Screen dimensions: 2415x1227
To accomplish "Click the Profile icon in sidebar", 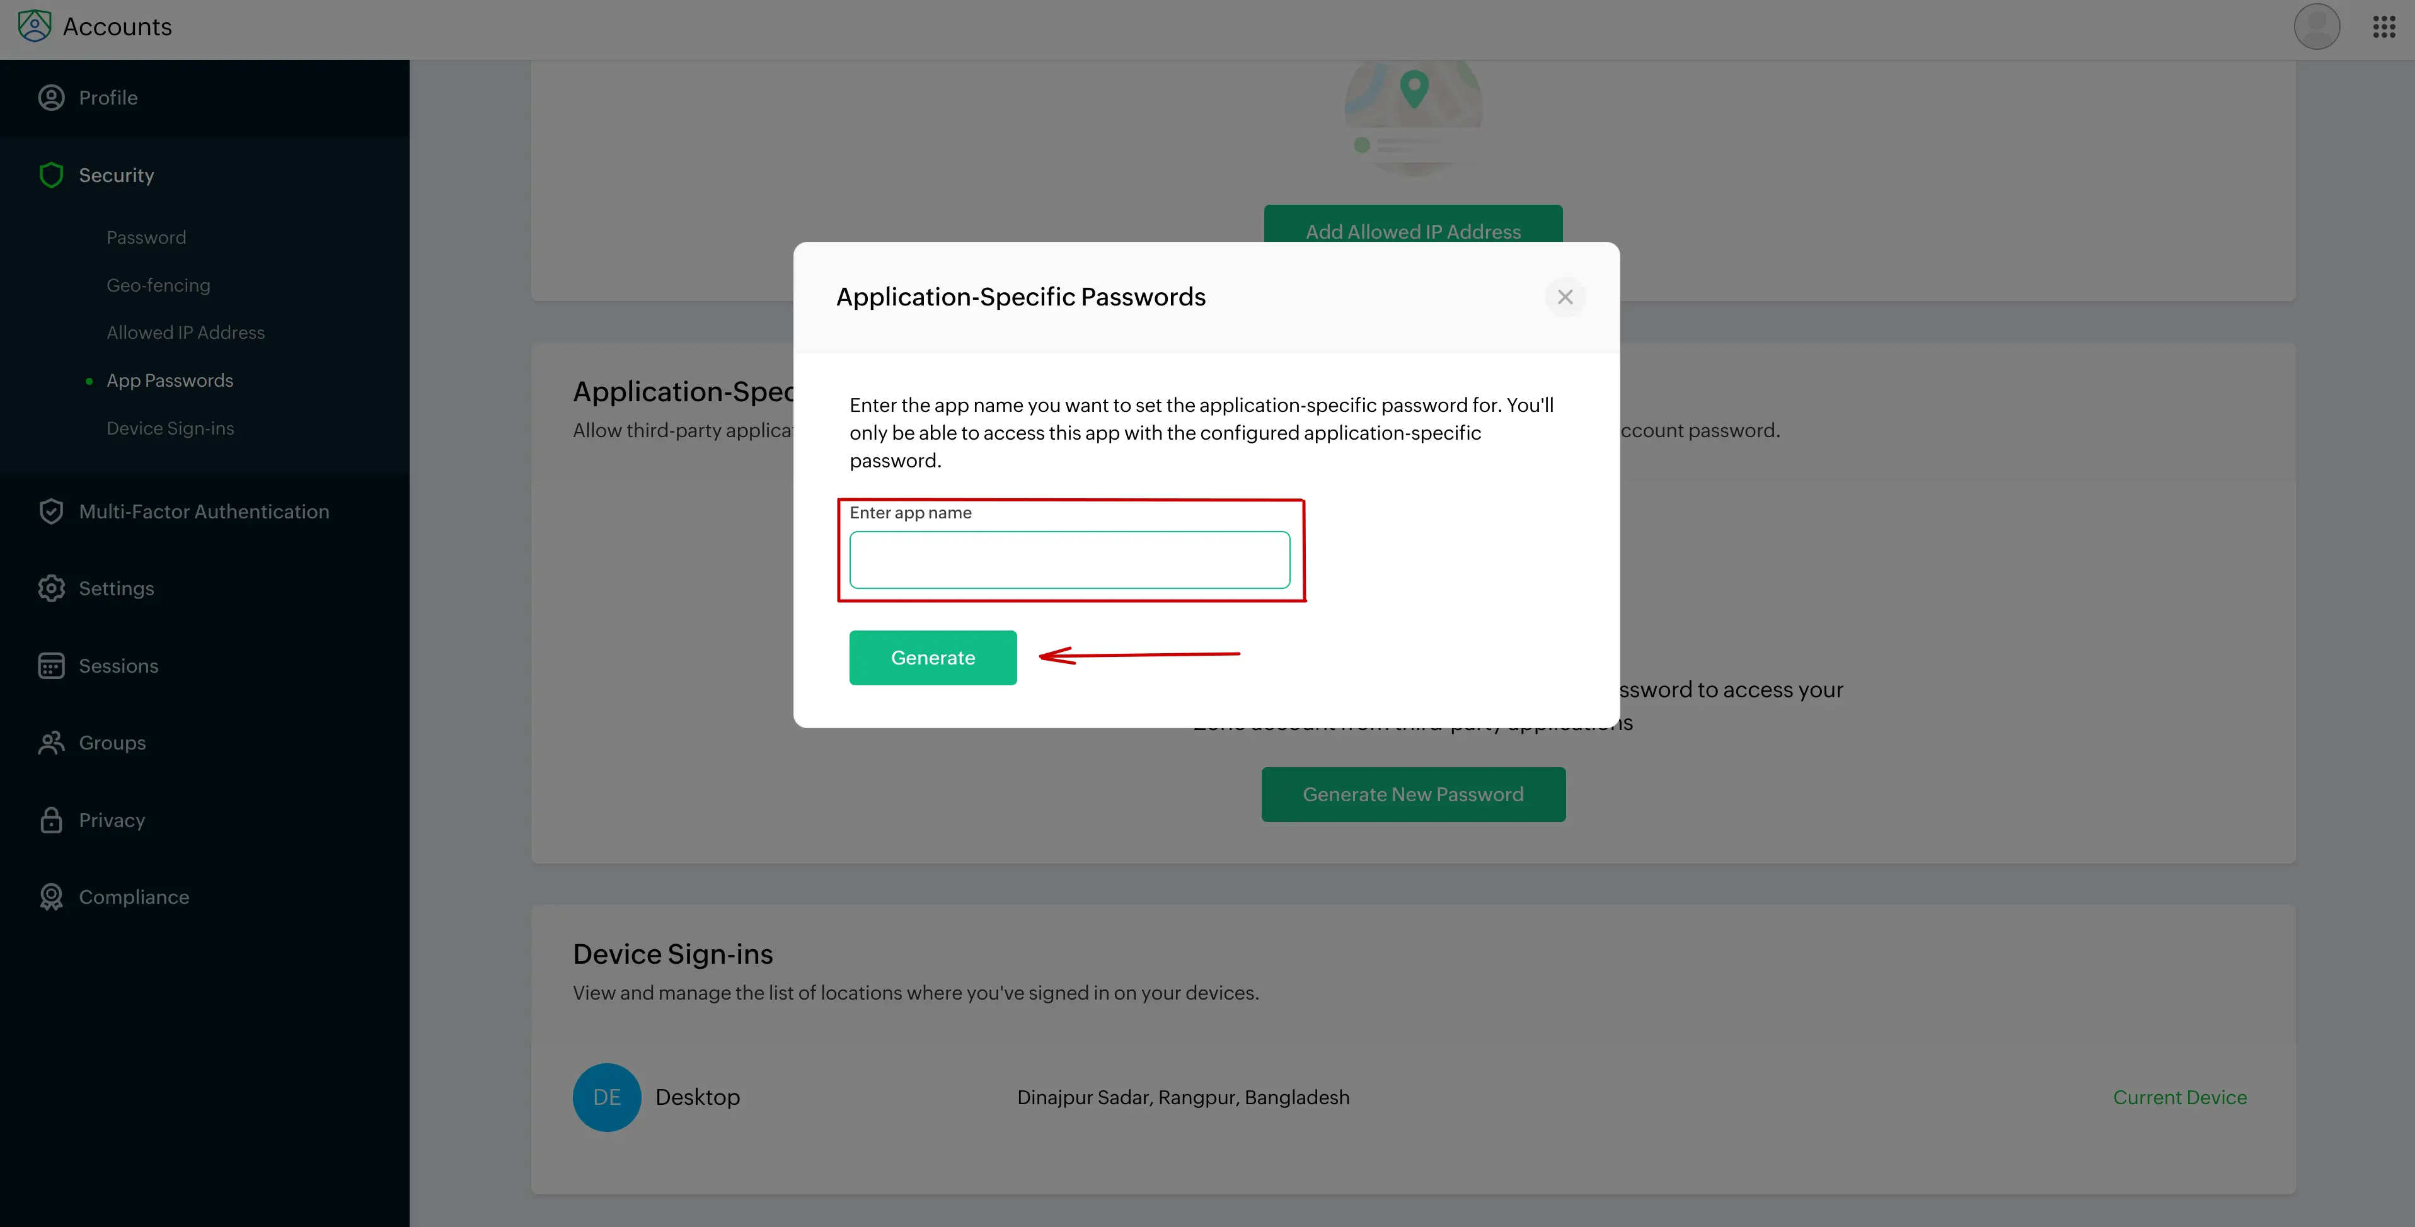I will pyautogui.click(x=50, y=97).
